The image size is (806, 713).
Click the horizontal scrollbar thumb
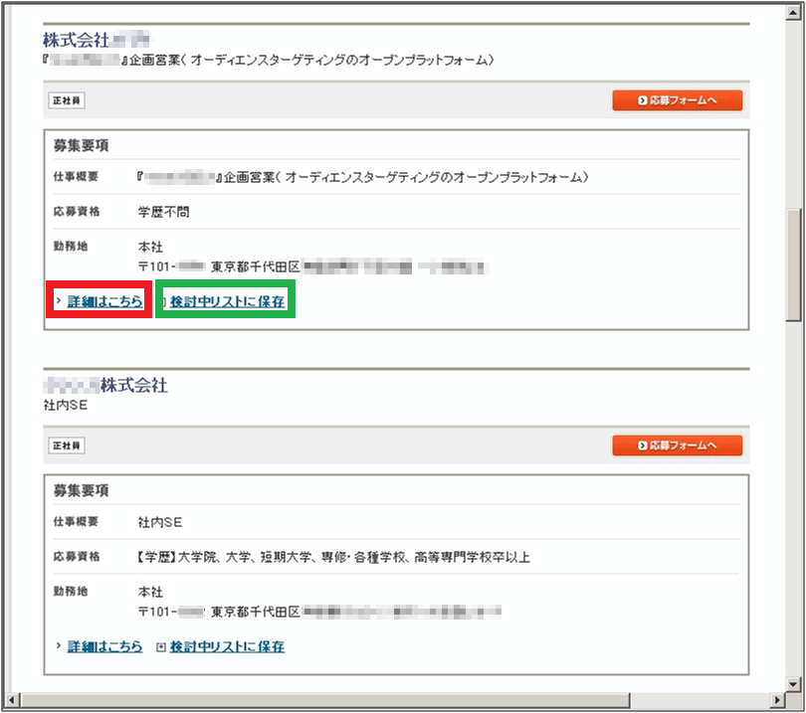(x=318, y=700)
